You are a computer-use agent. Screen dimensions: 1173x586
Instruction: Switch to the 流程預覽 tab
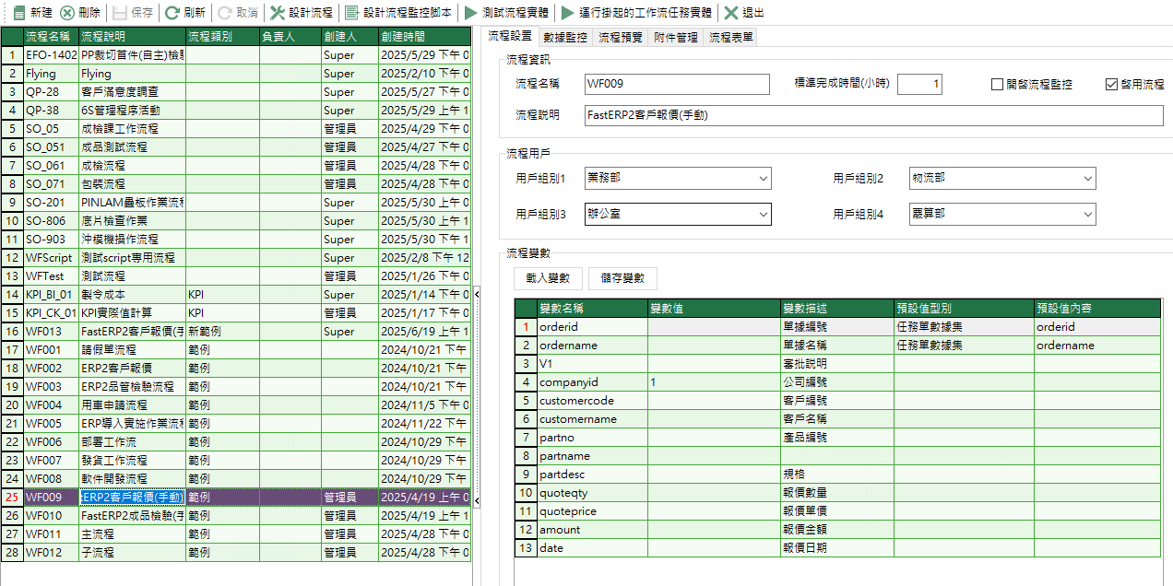[x=621, y=38]
